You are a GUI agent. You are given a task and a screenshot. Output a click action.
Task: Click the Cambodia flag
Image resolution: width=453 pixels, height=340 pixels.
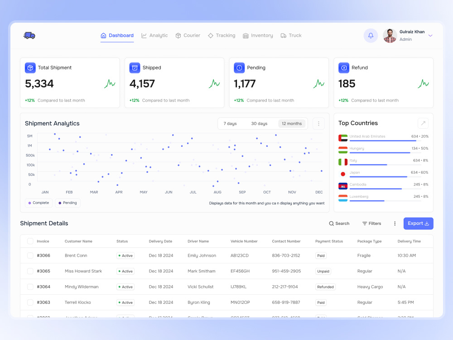click(x=343, y=186)
